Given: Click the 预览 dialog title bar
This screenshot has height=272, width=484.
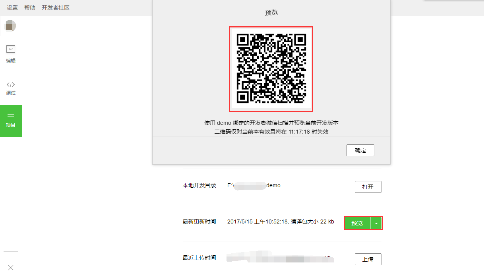Looking at the screenshot, I should click(271, 12).
